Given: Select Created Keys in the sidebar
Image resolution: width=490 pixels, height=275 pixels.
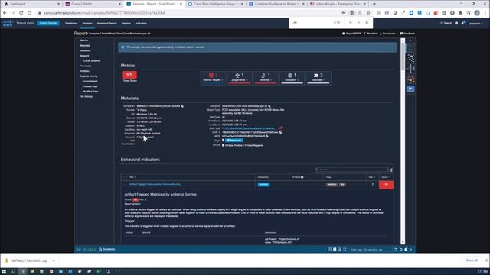Looking at the screenshot, I should click(x=90, y=86).
